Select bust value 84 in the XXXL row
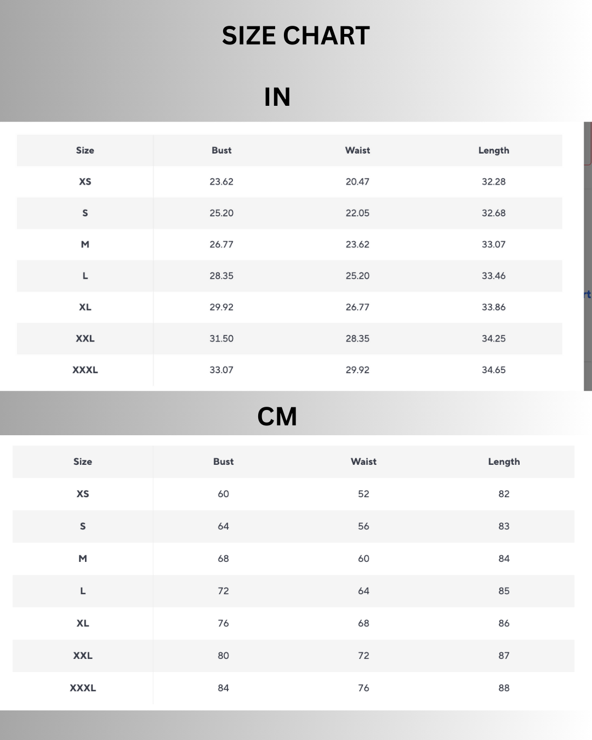The width and height of the screenshot is (592, 740). [223, 688]
